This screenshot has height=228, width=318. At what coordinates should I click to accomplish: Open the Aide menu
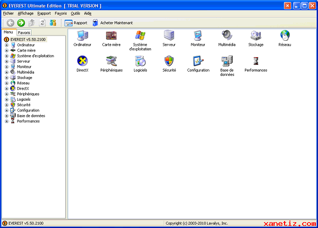87,13
